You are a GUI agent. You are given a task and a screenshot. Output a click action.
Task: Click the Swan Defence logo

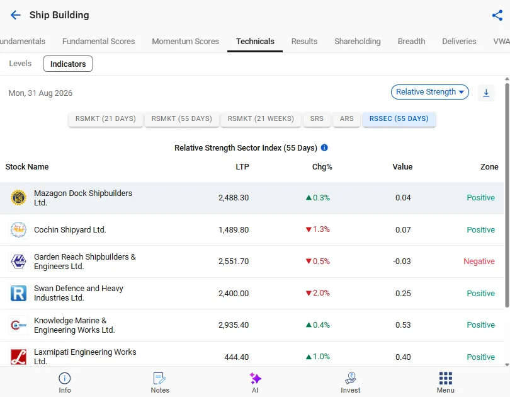tap(18, 293)
